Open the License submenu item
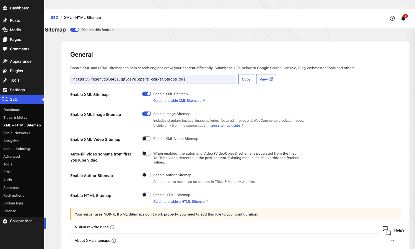This screenshot has height=249, width=415. pos(10,211)
